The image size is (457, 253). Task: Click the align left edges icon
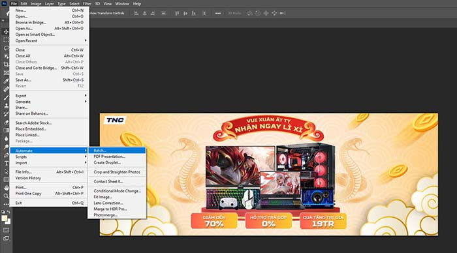coord(136,13)
